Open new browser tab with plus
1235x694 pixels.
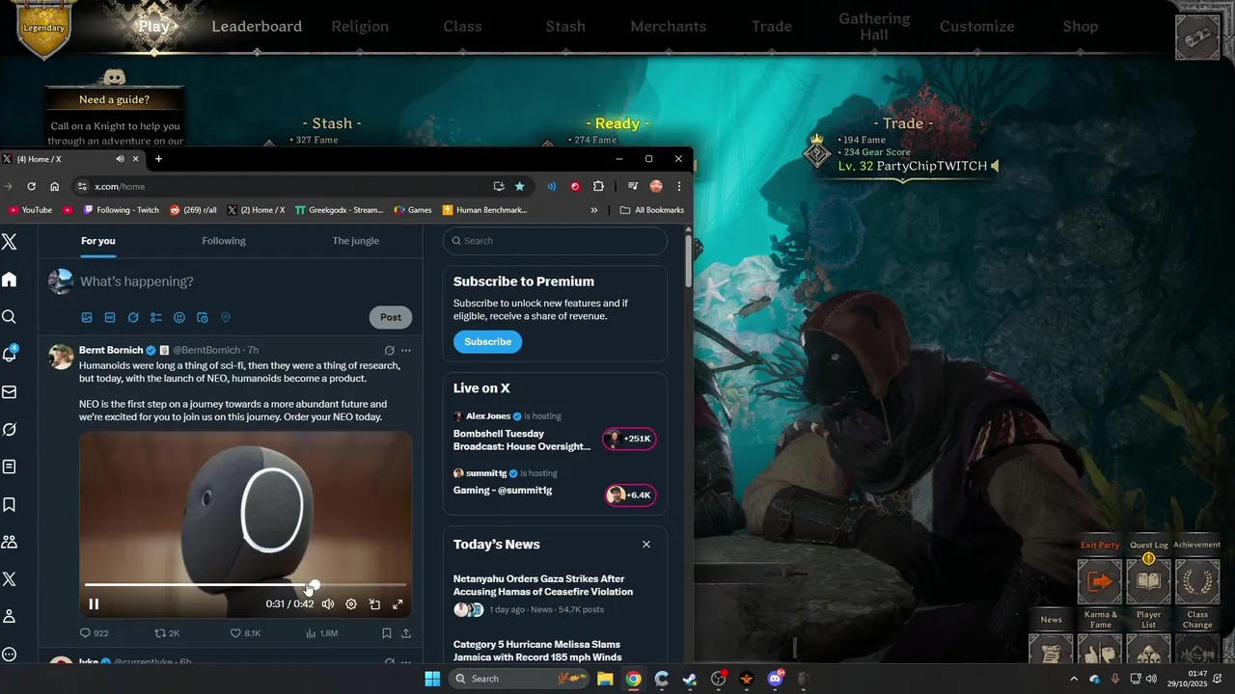[158, 159]
